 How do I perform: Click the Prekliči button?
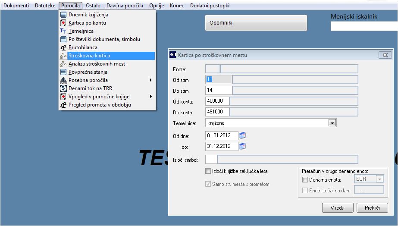(372, 208)
